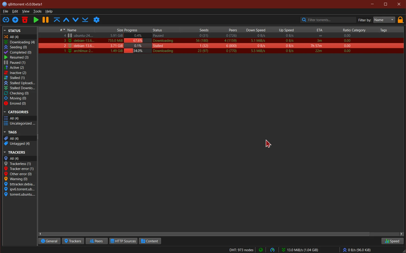406x253 pixels.
Task: Sort by queue number column header arrow
Action: [64, 30]
